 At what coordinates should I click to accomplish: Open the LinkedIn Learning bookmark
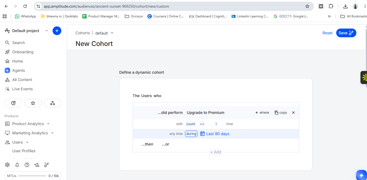tap(250, 16)
